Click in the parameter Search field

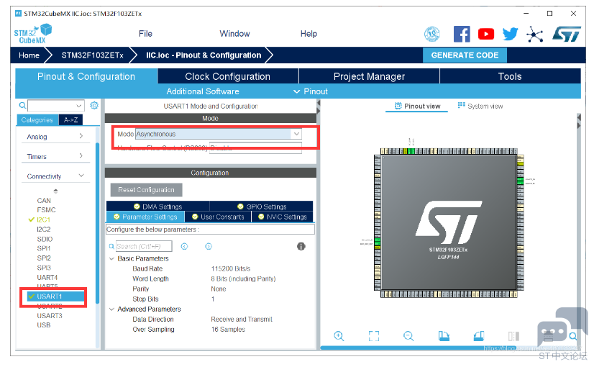click(x=144, y=246)
